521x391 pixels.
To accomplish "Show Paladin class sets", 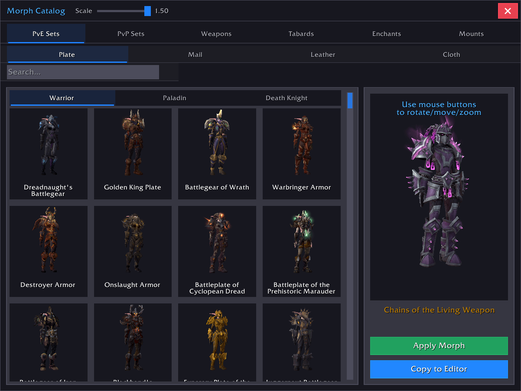I will pos(175,98).
